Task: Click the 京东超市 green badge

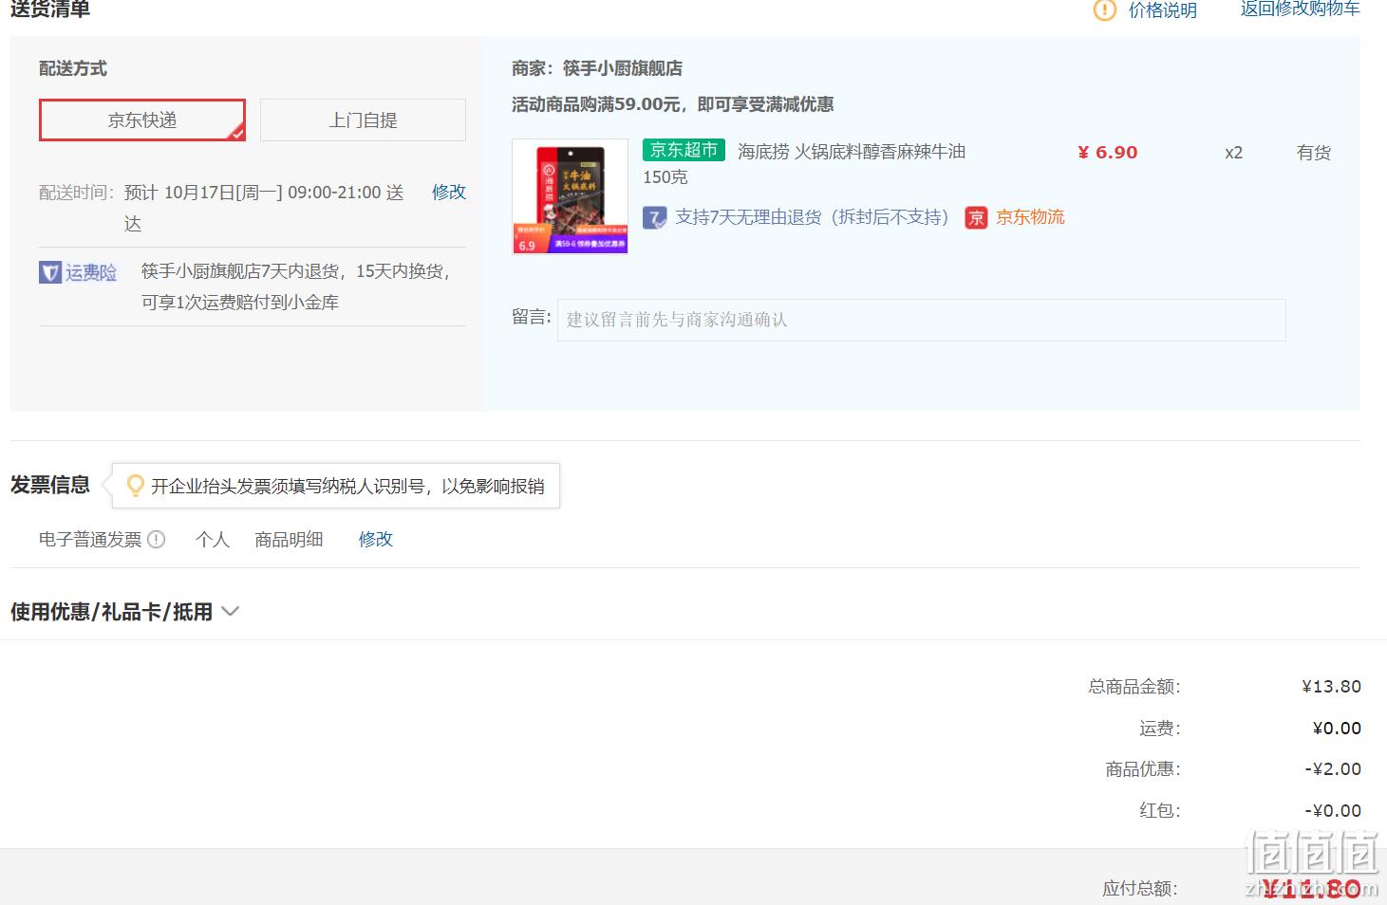Action: pos(684,151)
